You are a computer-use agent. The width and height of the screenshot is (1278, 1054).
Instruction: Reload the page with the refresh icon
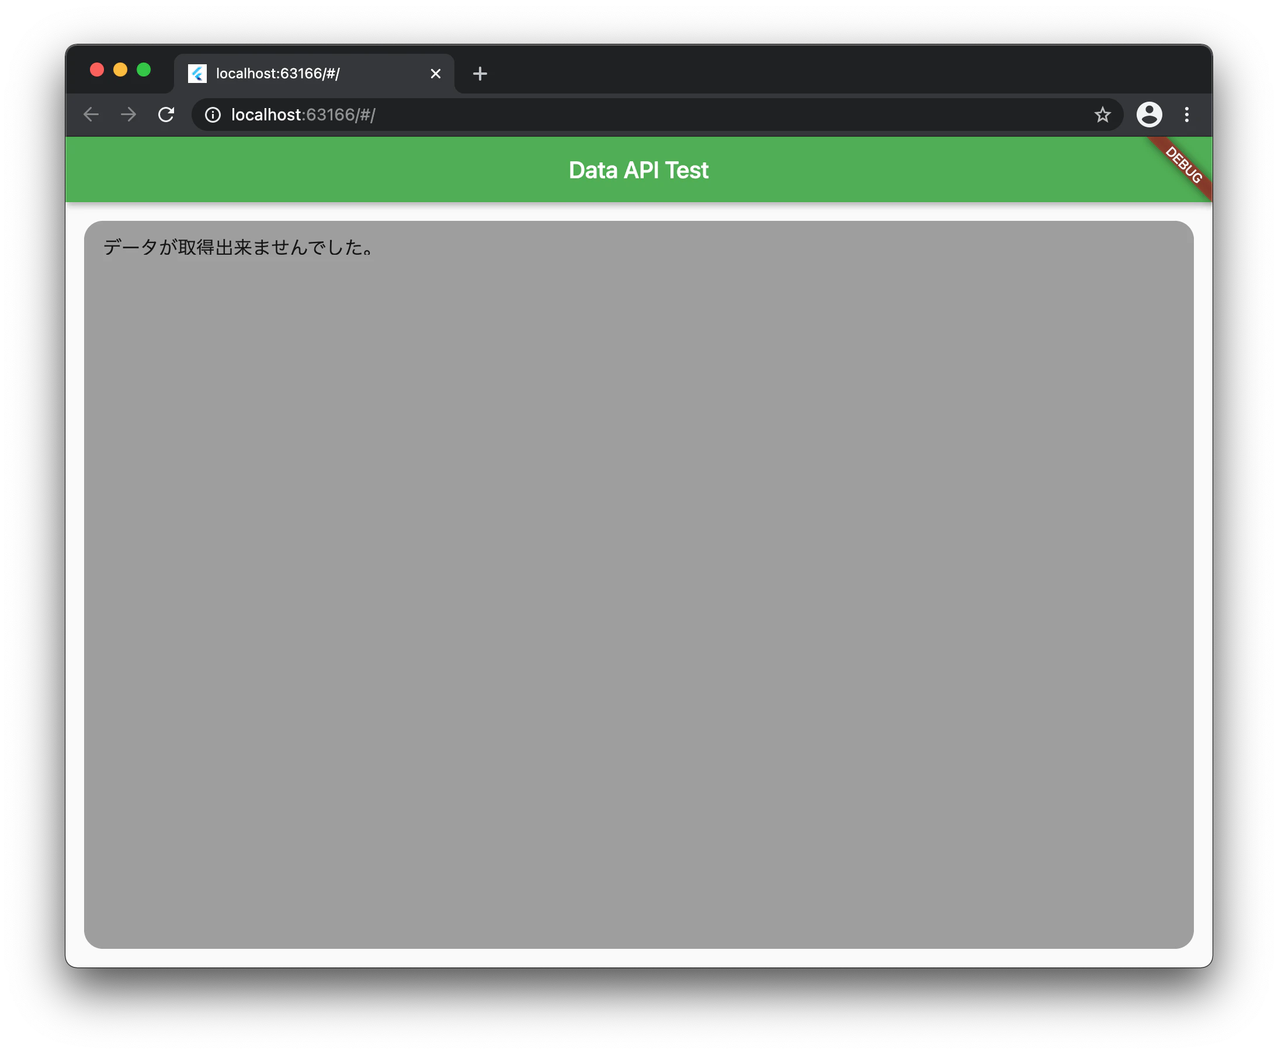tap(166, 114)
